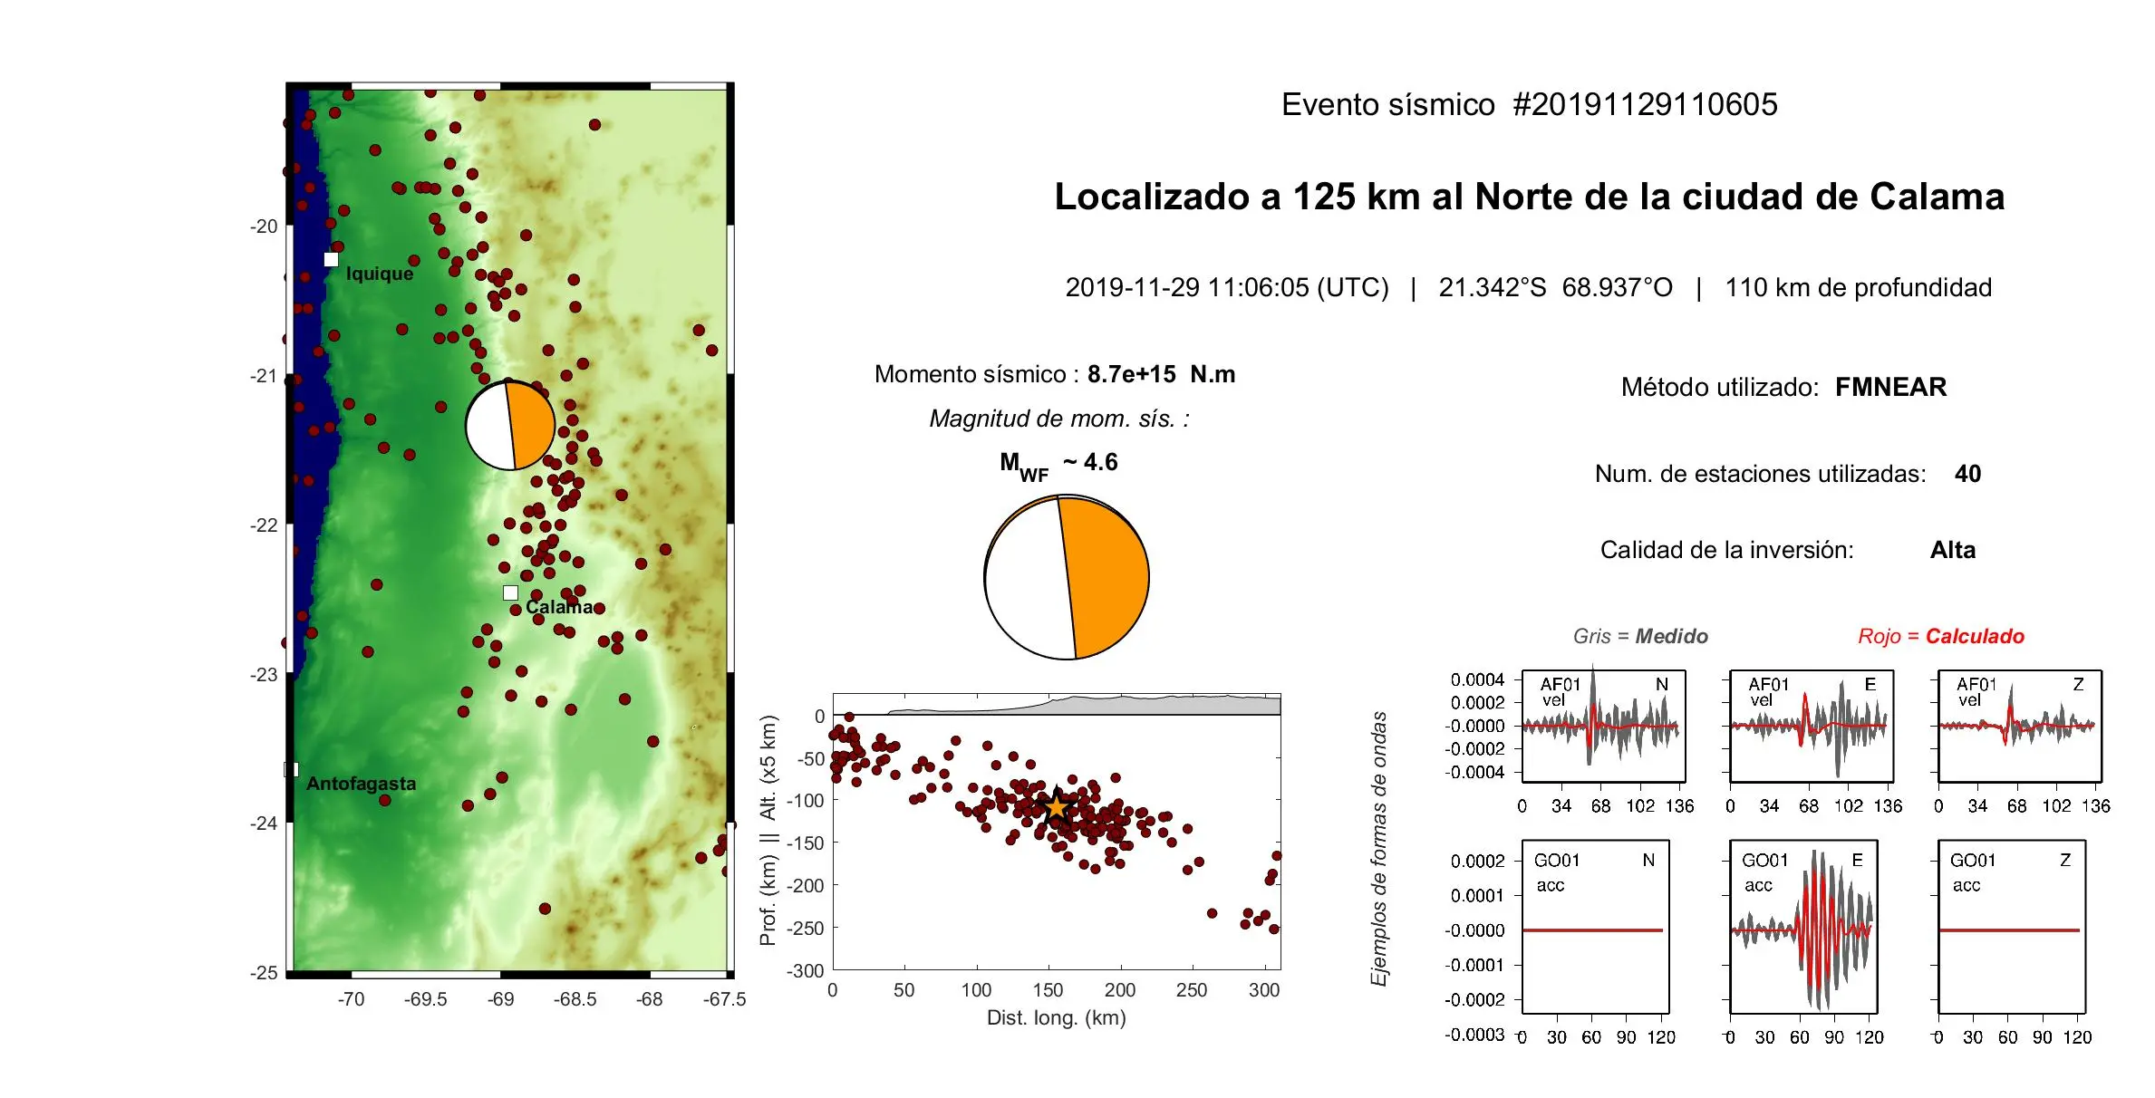Image resolution: width=2155 pixels, height=1098 pixels.
Task: Open the AF01 vel E waveform plot
Action: [x=1812, y=726]
